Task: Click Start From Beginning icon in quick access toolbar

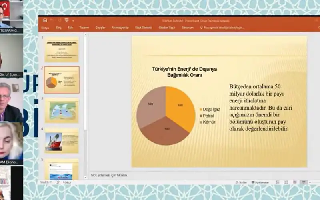Action: [66, 20]
